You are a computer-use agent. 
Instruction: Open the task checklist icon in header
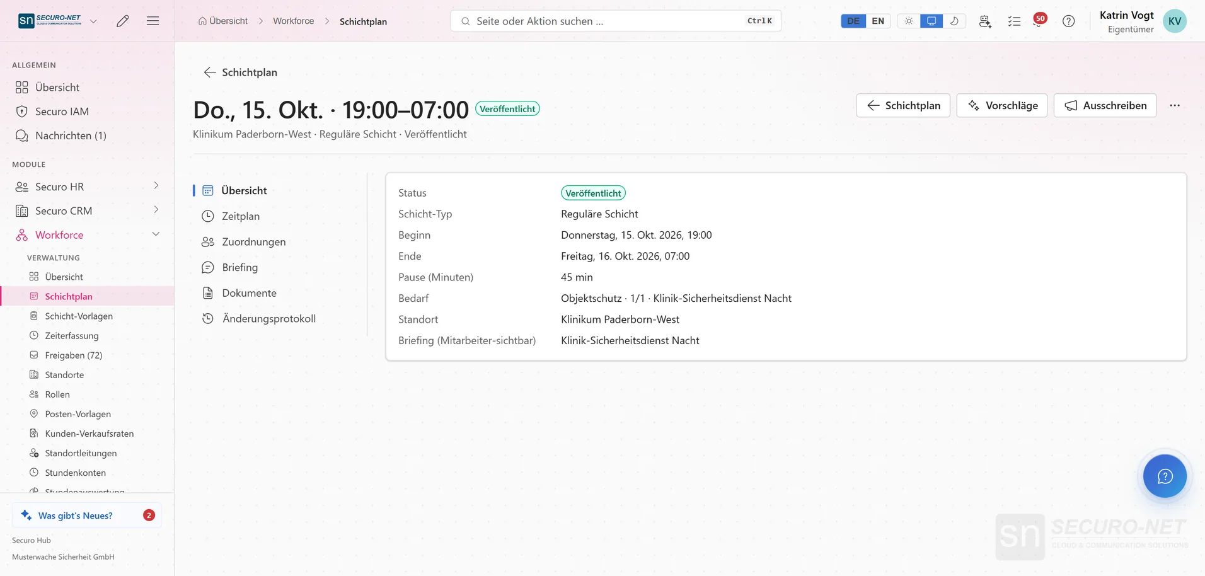click(x=1014, y=21)
